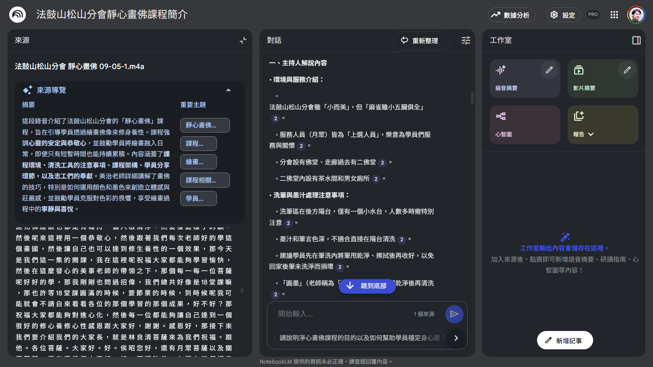
Task: Click 跳到底部 jump to bottom
Action: pos(367,286)
